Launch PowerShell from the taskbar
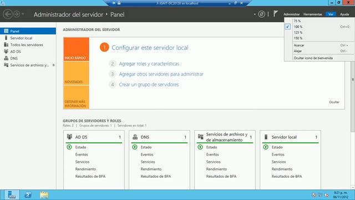Image resolution: width=355 pixels, height=200 pixels. pos(28,195)
